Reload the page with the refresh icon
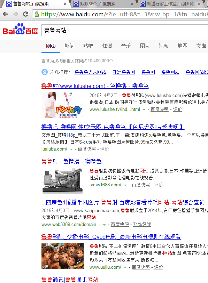The image size is (208, 283). coord(26,14)
